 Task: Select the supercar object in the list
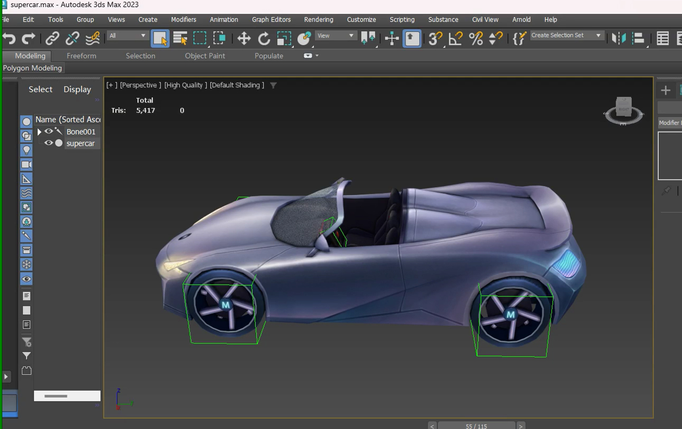pyautogui.click(x=81, y=143)
